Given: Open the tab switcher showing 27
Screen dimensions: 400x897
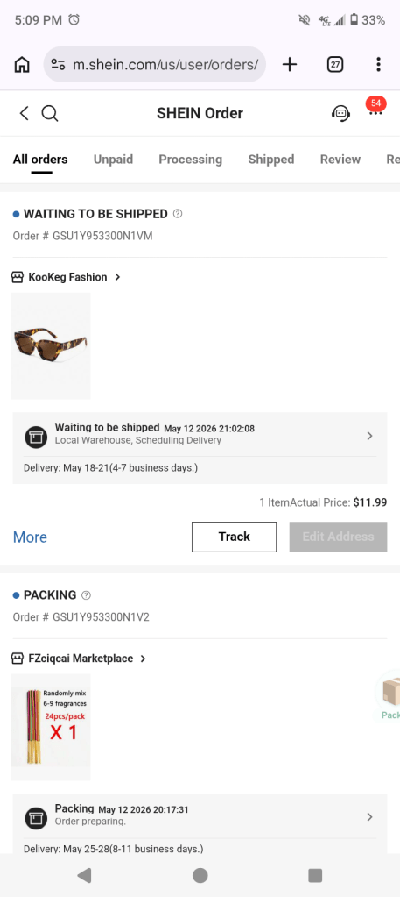Looking at the screenshot, I should point(335,65).
